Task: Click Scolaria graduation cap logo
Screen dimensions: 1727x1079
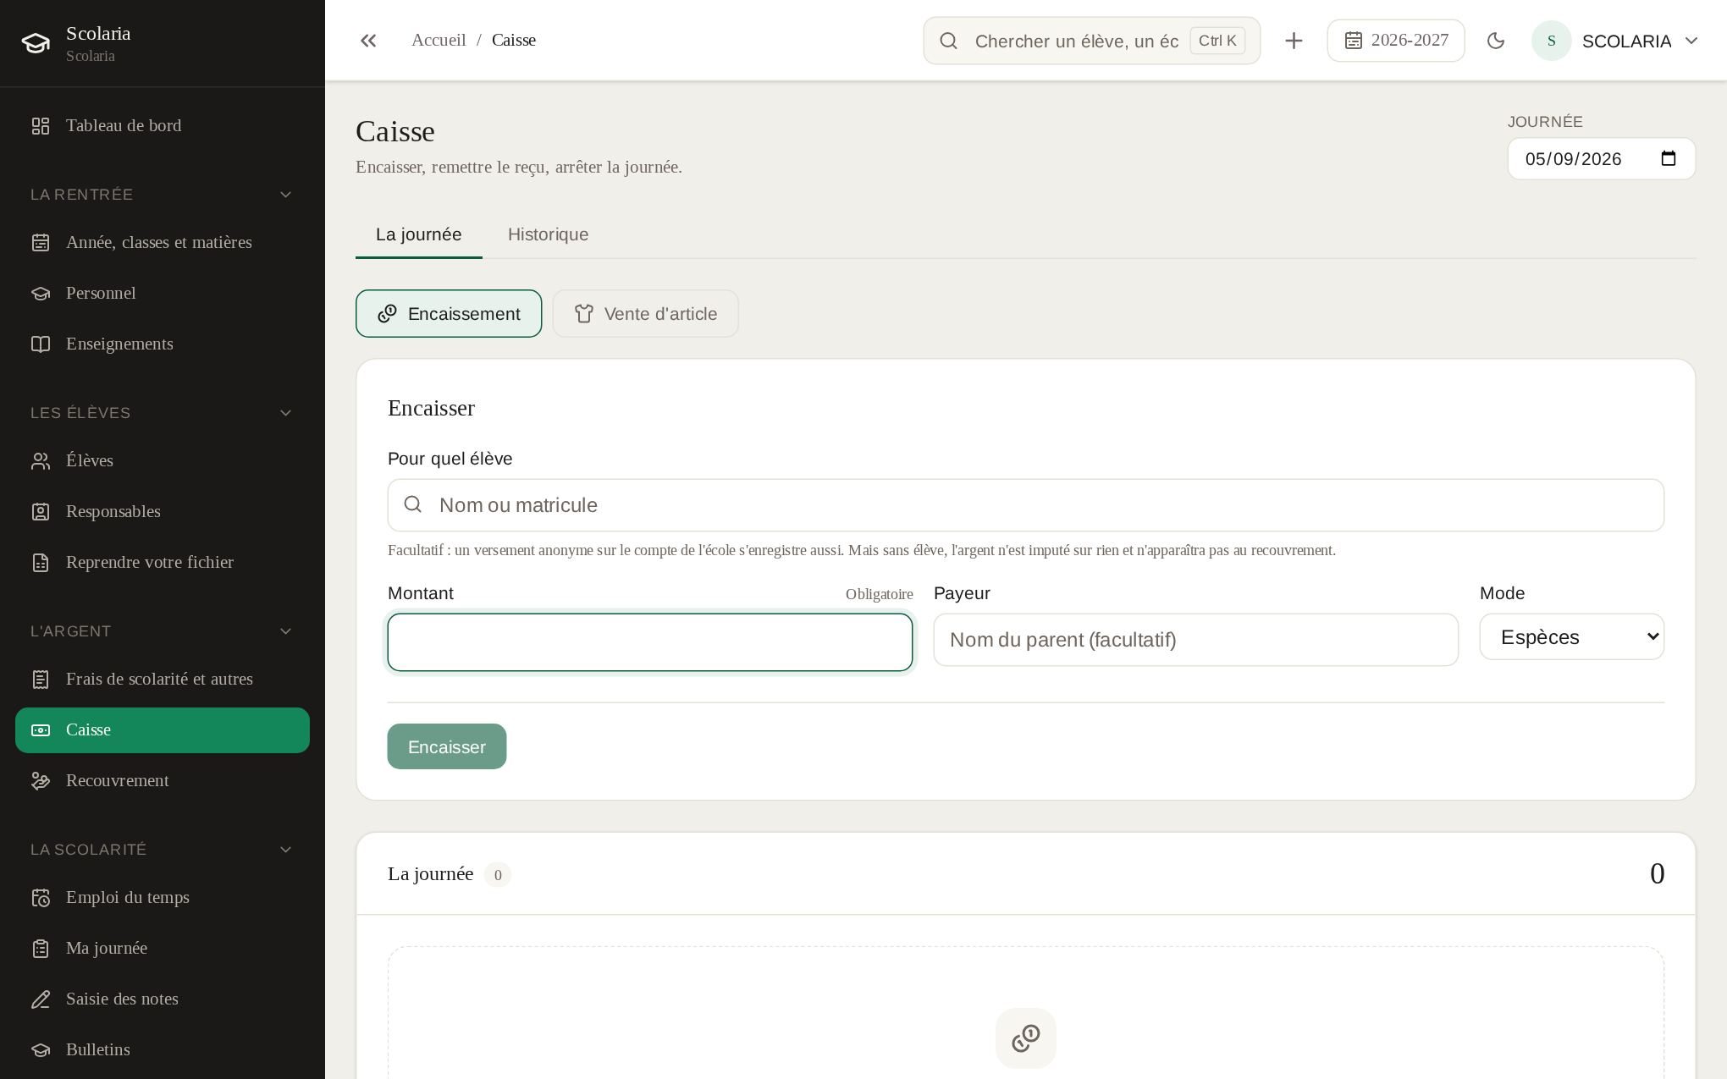Action: (x=36, y=43)
